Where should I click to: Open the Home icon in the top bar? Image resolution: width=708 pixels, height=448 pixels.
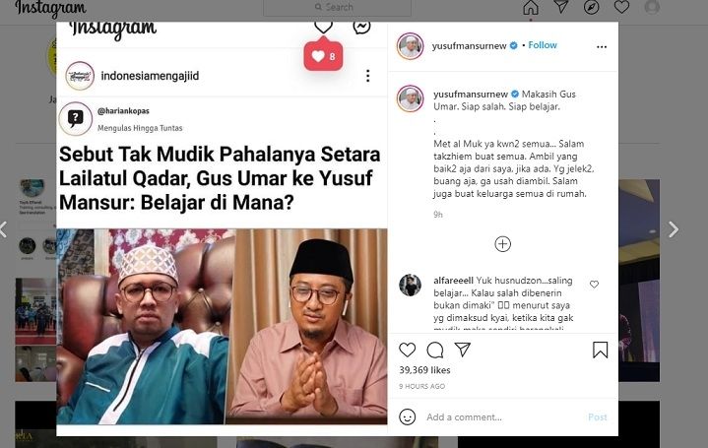[x=531, y=7]
